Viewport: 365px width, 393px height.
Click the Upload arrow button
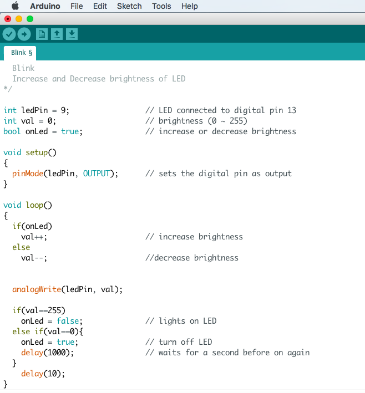point(24,34)
